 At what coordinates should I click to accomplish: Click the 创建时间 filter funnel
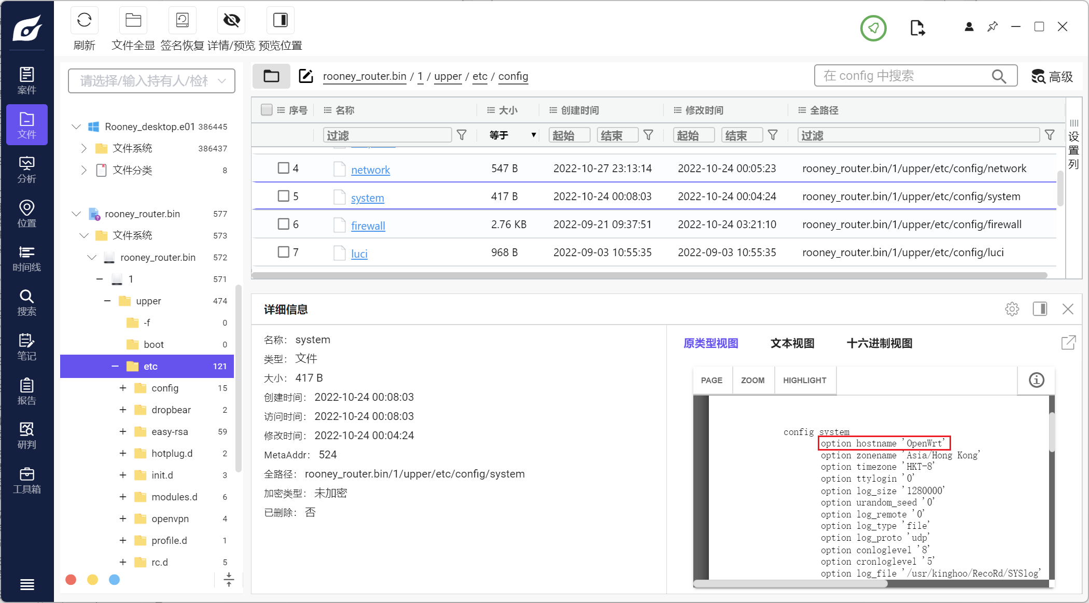[648, 135]
